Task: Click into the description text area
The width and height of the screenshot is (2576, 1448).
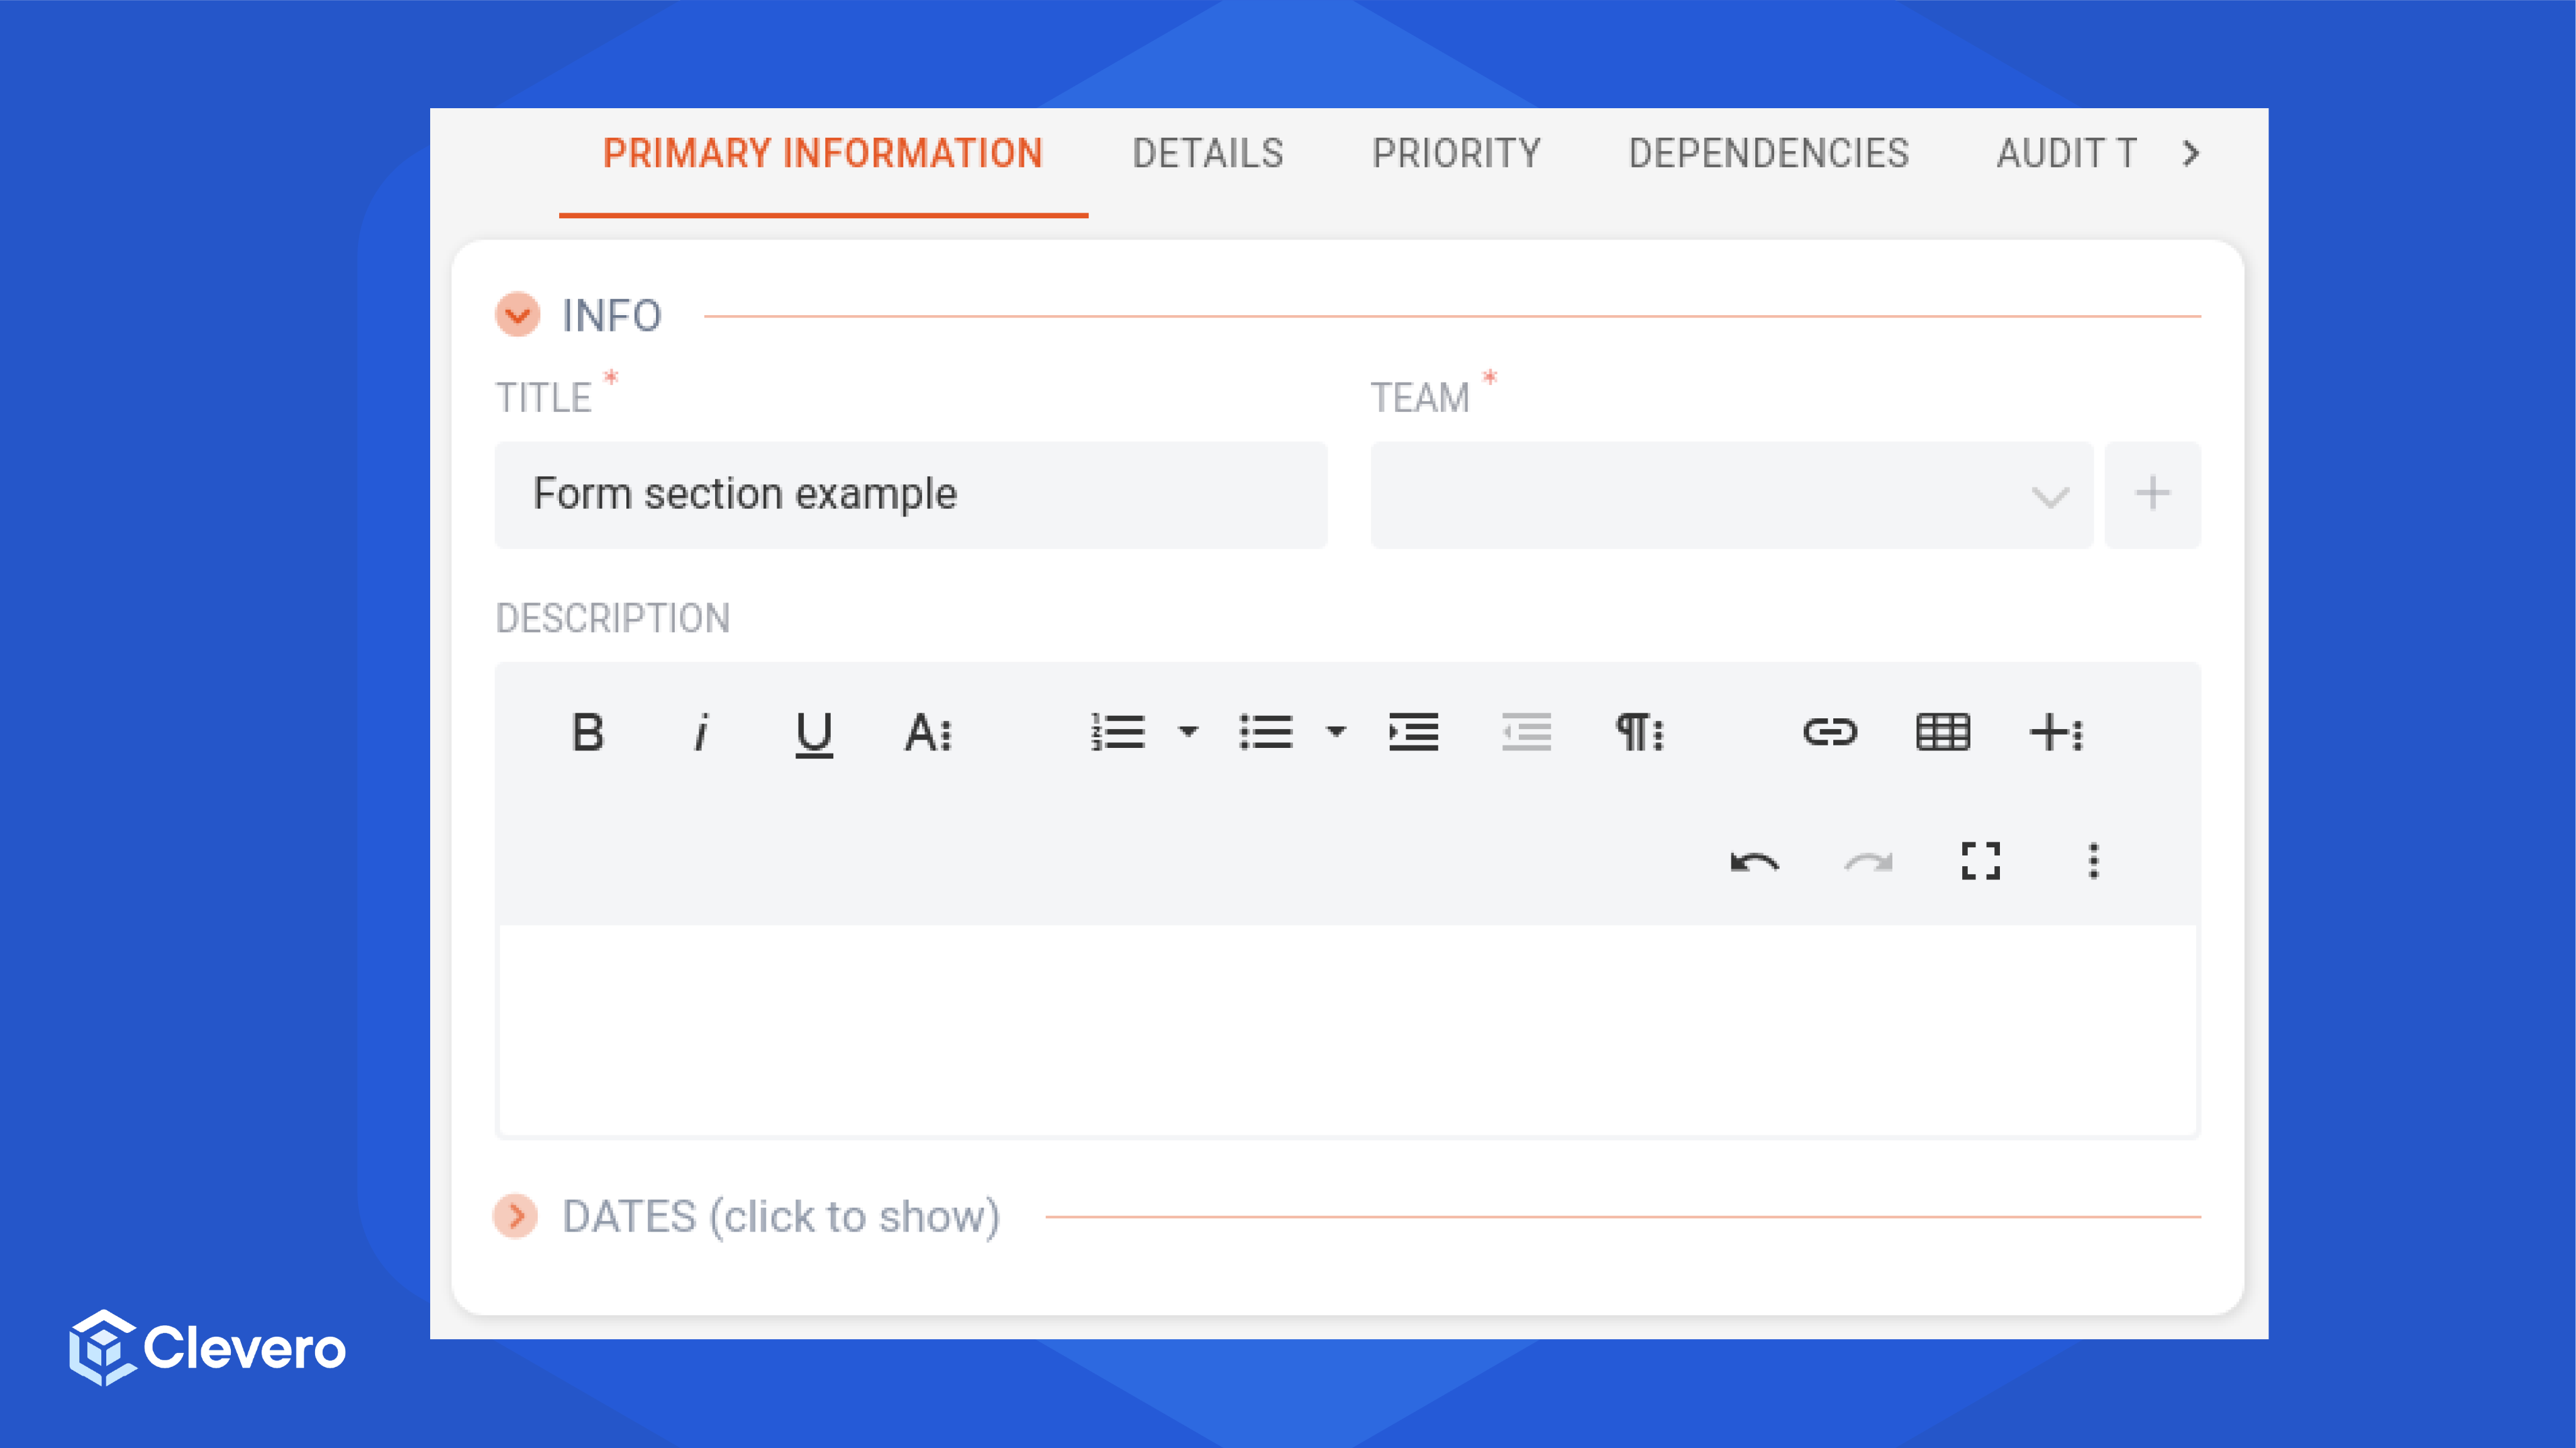Action: [x=1348, y=1030]
